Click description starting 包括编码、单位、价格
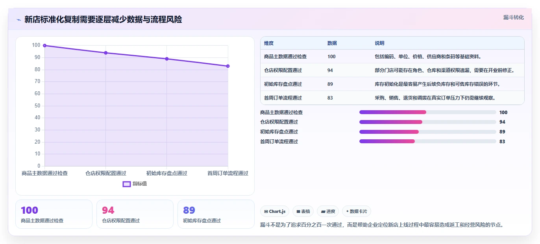 (428, 57)
